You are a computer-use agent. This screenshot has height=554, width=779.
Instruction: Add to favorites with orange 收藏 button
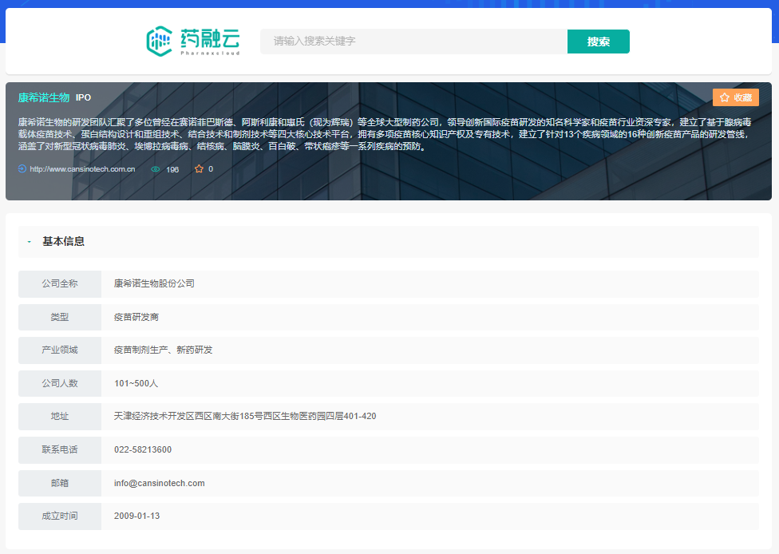coord(735,97)
